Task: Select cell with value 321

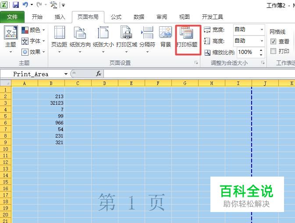Action: (51, 142)
